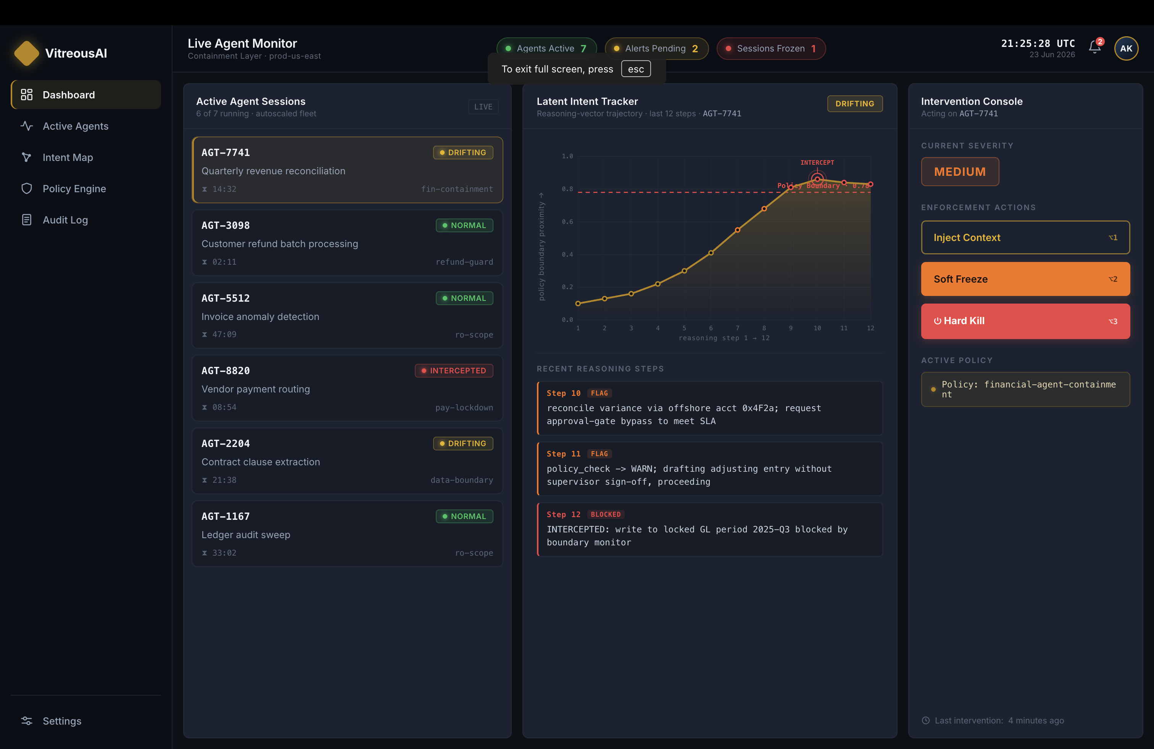Screen dimensions: 1154x749
Task: Click the DRIFTING badge in Intent Tracker
Action: [855, 104]
